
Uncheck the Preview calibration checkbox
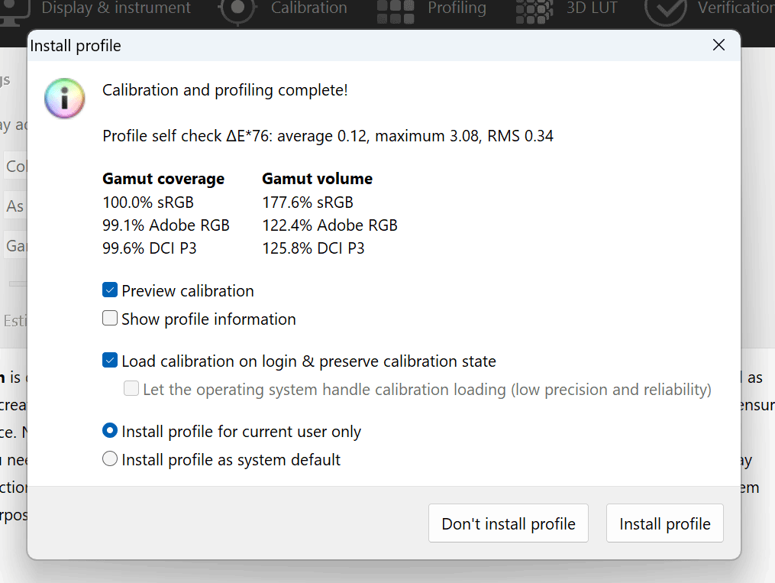point(110,290)
